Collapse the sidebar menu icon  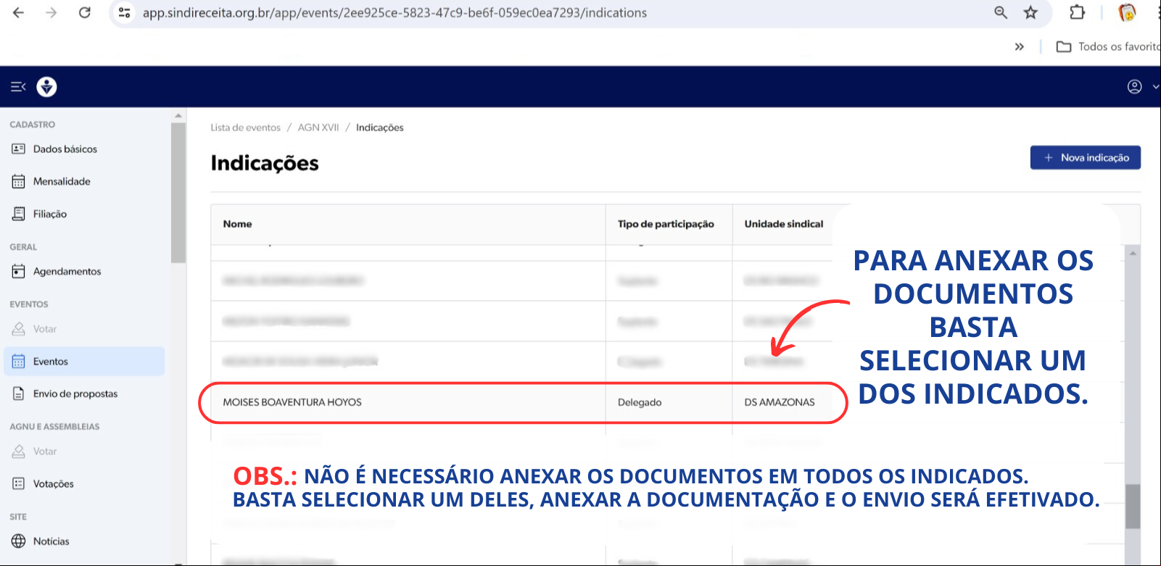(18, 87)
